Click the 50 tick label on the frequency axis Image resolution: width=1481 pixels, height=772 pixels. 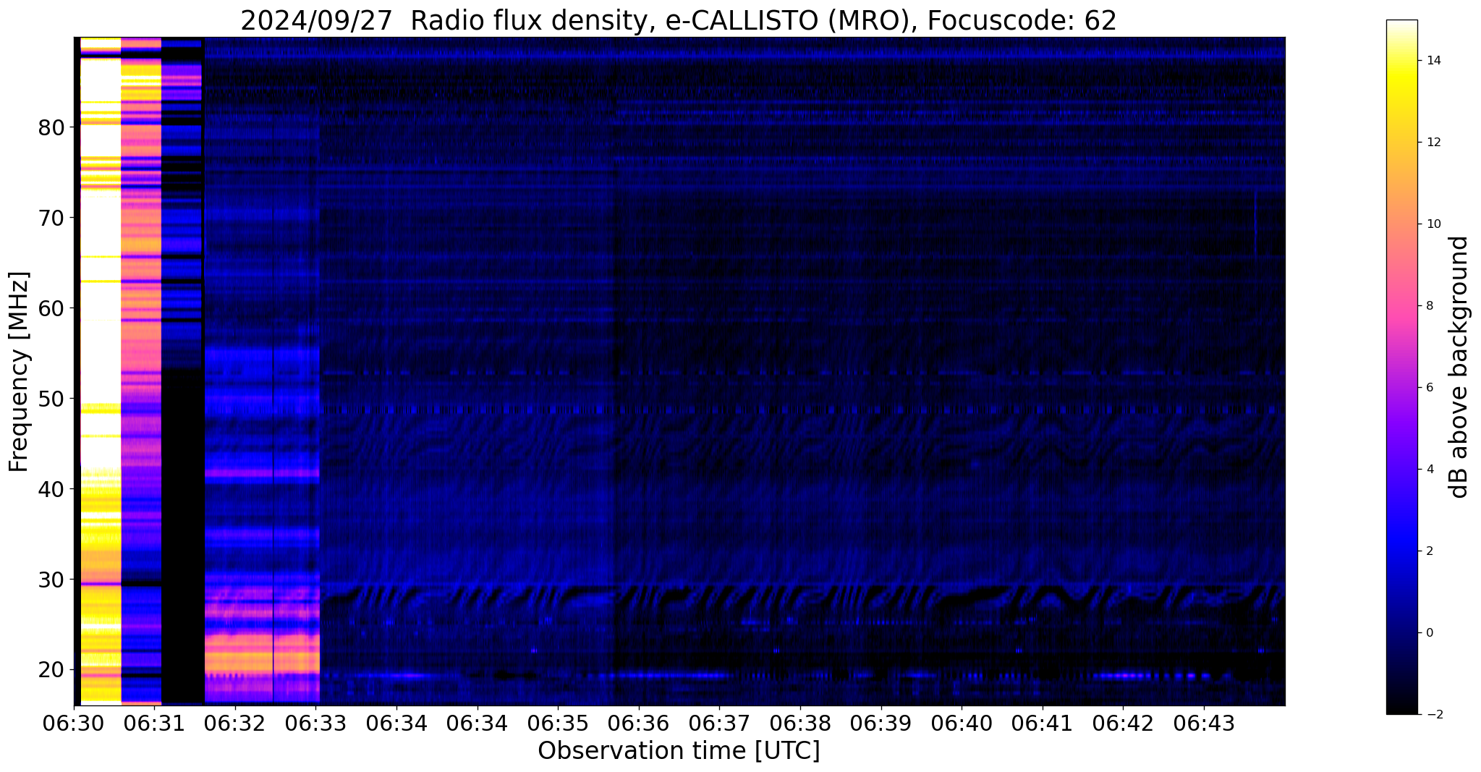click(51, 399)
